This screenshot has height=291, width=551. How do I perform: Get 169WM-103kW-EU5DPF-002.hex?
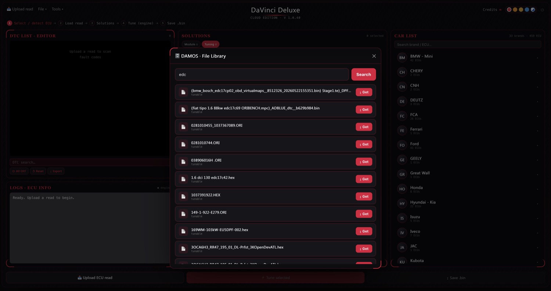(x=364, y=231)
